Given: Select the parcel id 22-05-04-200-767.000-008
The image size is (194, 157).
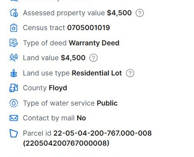Looking at the screenshot, I should [x=102, y=133].
